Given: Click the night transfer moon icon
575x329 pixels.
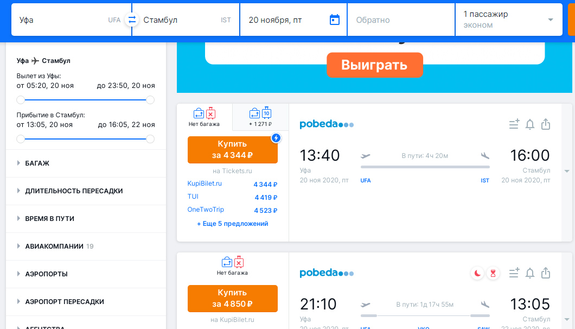Looking at the screenshot, I should pyautogui.click(x=477, y=273).
